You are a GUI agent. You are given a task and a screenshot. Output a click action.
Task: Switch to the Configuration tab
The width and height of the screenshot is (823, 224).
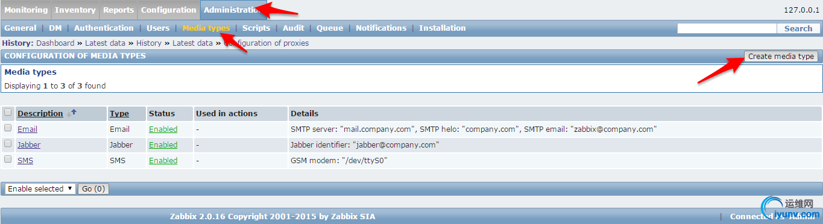[168, 10]
